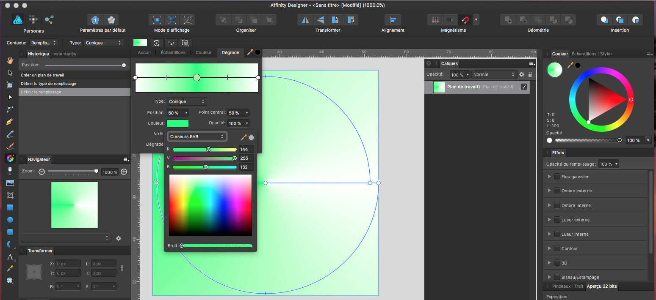Switch to the Instantanés tab
The image size is (656, 300).
[x=64, y=54]
